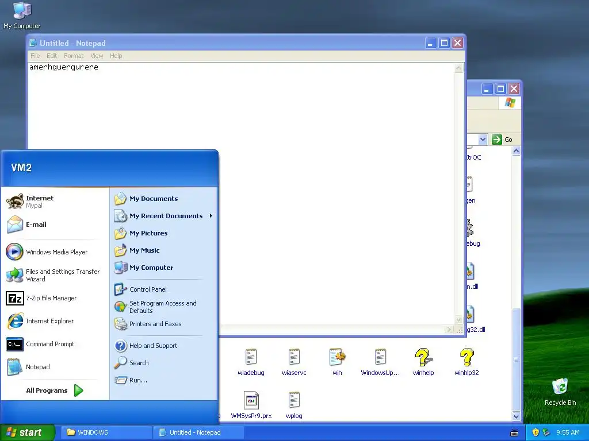Open Notepad Edit menu
Image resolution: width=589 pixels, height=441 pixels.
52,56
